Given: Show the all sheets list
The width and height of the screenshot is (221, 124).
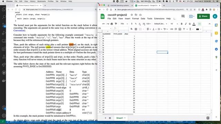Looking at the screenshot, I should pyautogui.click(x=110, y=118).
